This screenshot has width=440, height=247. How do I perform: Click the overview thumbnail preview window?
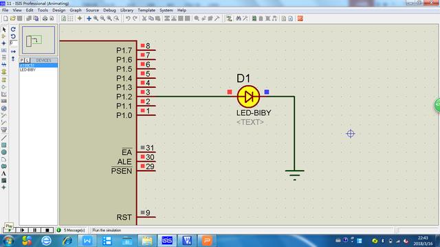[38, 40]
